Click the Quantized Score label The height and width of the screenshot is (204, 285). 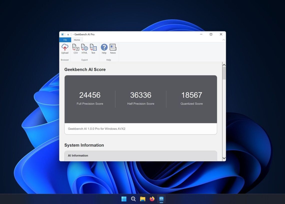click(191, 104)
